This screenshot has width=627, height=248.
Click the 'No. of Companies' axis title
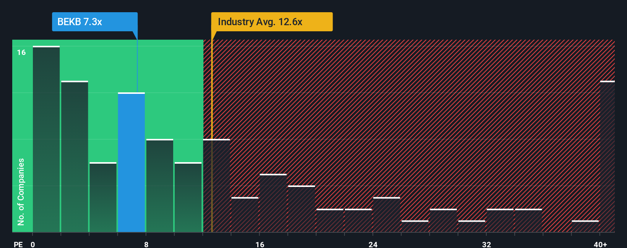(x=21, y=192)
